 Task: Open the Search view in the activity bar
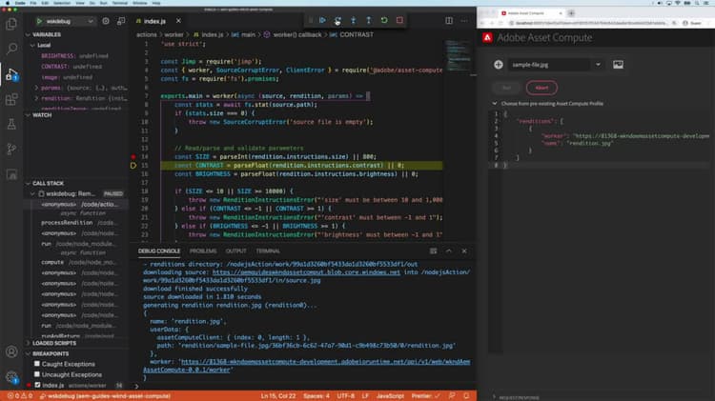pos(11,49)
